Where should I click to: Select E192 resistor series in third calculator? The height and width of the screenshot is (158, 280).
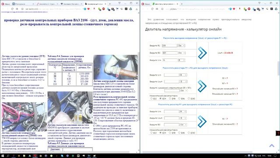189,133
